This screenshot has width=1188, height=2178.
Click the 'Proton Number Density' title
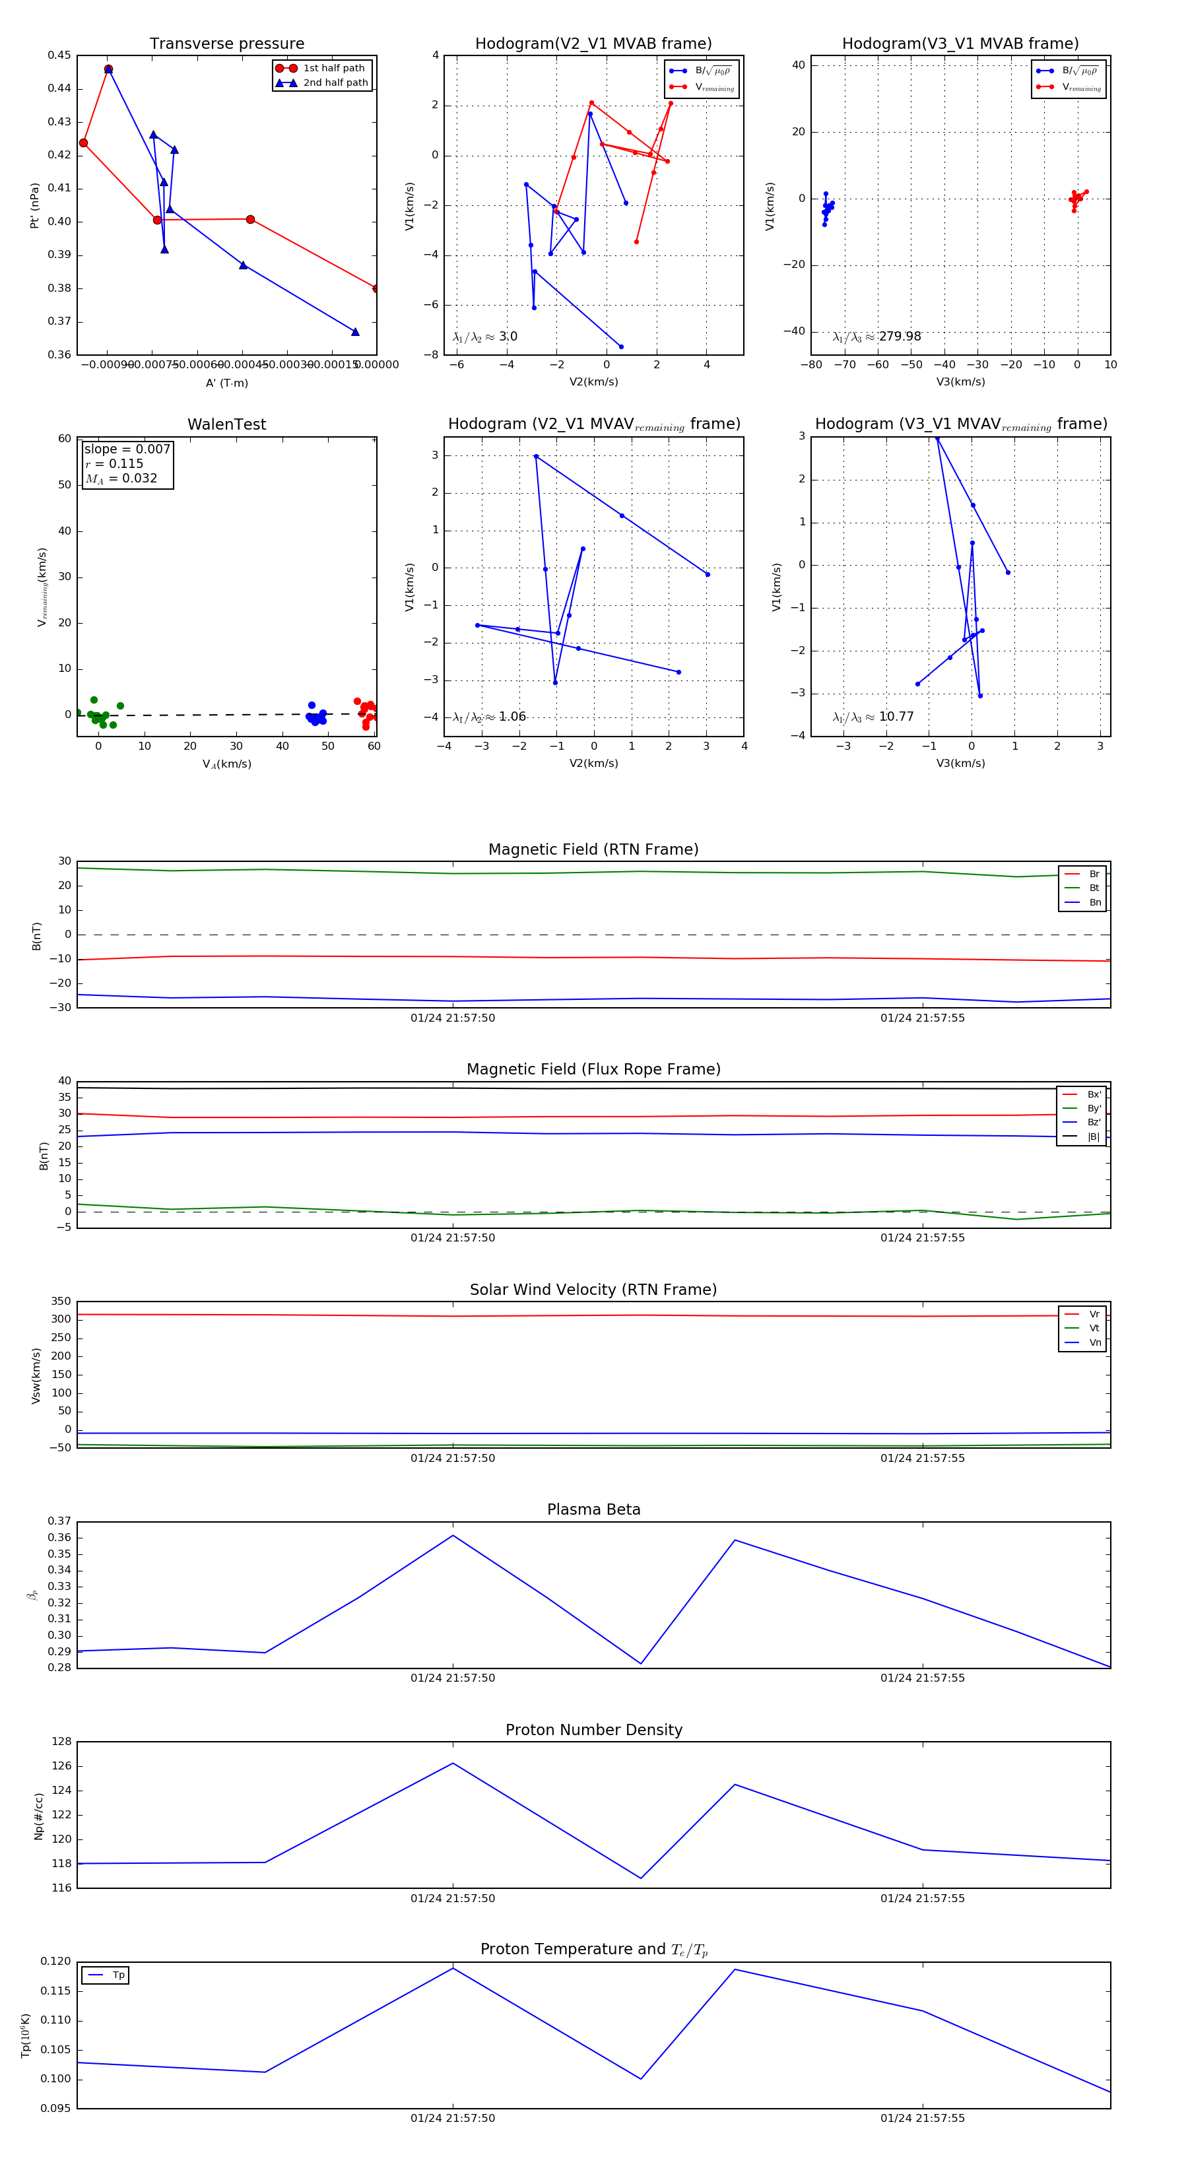(593, 1730)
